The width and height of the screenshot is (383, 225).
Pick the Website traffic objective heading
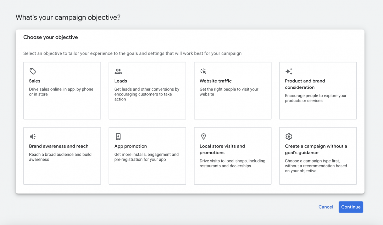216,81
